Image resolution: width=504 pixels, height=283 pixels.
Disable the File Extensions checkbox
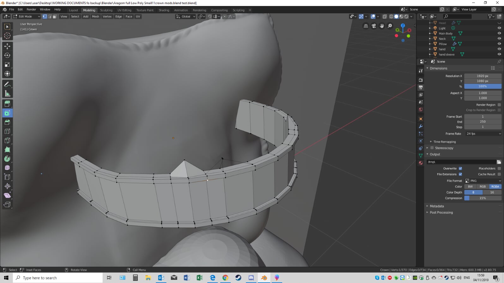460,174
